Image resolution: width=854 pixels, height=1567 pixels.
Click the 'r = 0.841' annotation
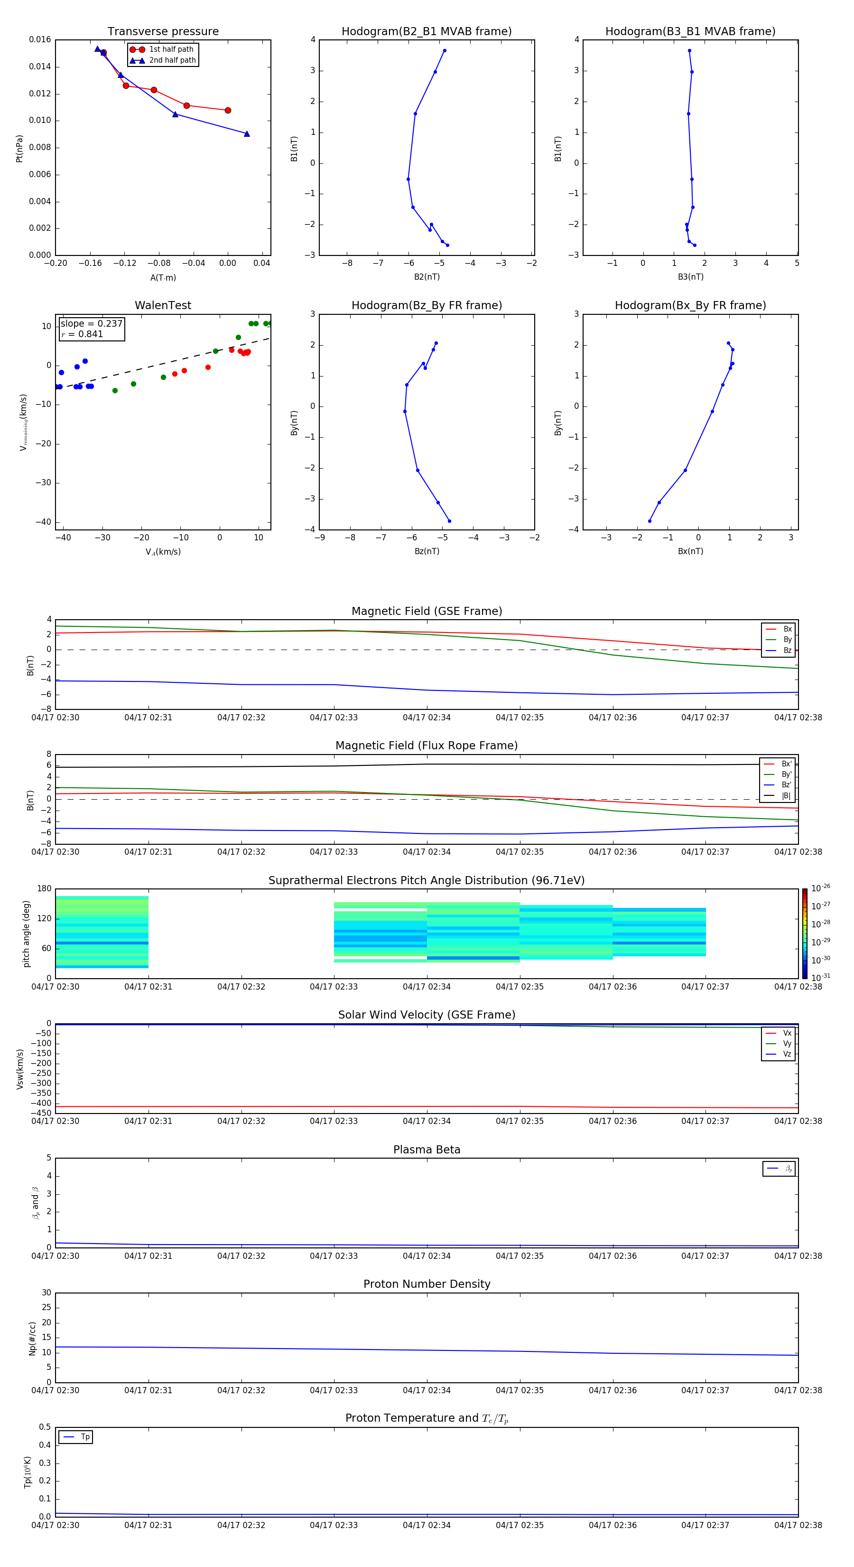click(82, 334)
